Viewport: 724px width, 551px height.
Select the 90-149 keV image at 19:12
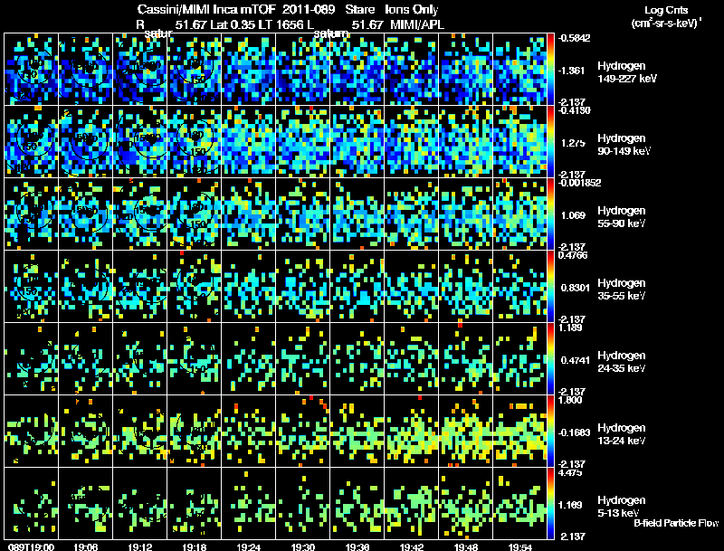pos(140,142)
